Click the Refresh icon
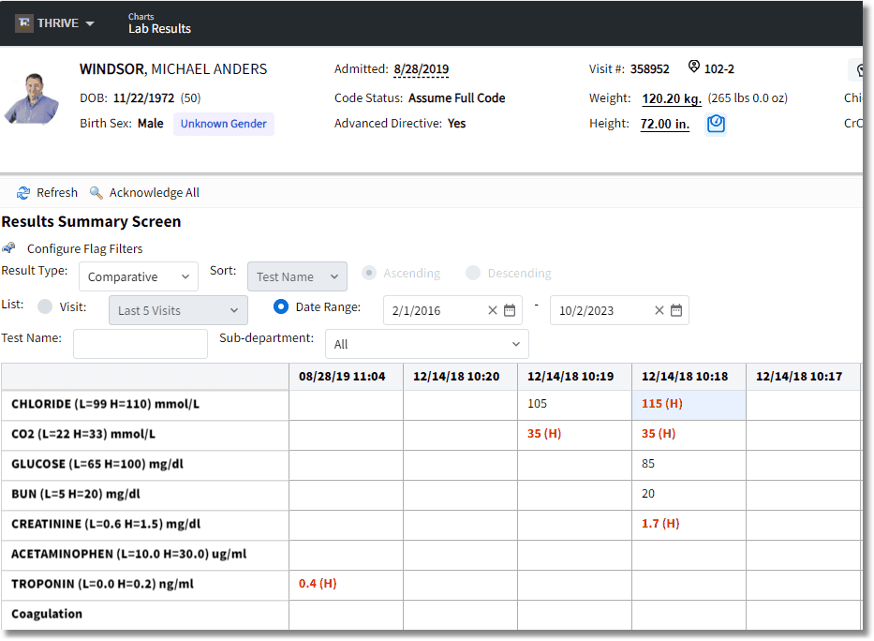The height and width of the screenshot is (641, 874). 22,193
